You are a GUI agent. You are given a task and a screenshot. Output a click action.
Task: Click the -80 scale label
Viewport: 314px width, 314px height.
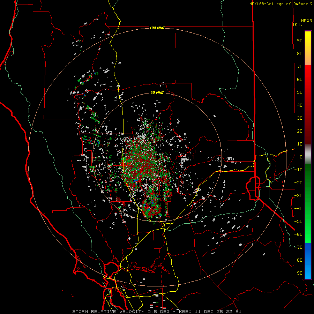(x=298, y=260)
